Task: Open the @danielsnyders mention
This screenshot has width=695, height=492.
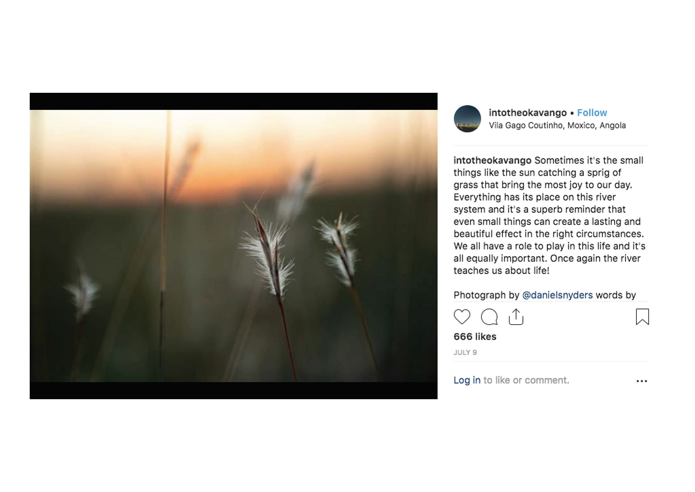Action: pos(557,295)
